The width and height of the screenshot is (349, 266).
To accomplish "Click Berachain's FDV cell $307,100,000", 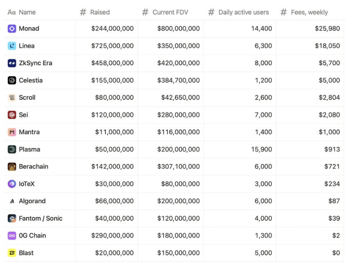I will [x=179, y=167].
